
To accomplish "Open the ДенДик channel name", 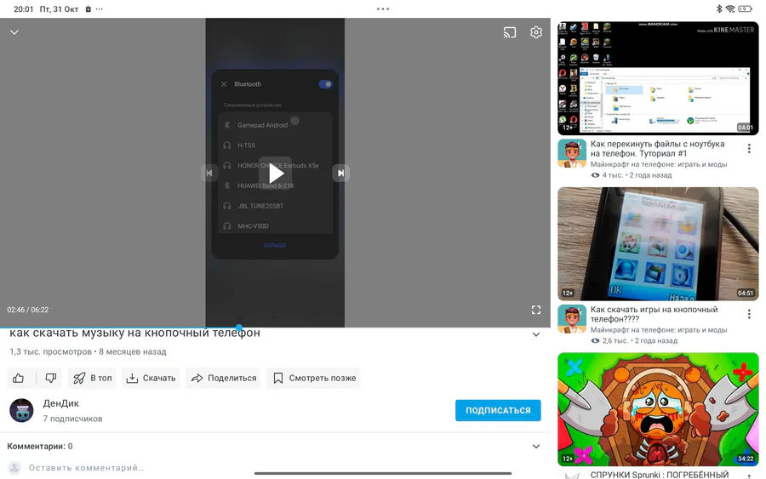I will click(61, 404).
